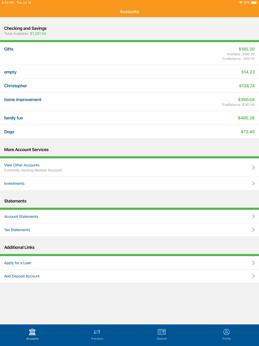Open the Christopher account
The image size is (259, 346).
[129, 86]
